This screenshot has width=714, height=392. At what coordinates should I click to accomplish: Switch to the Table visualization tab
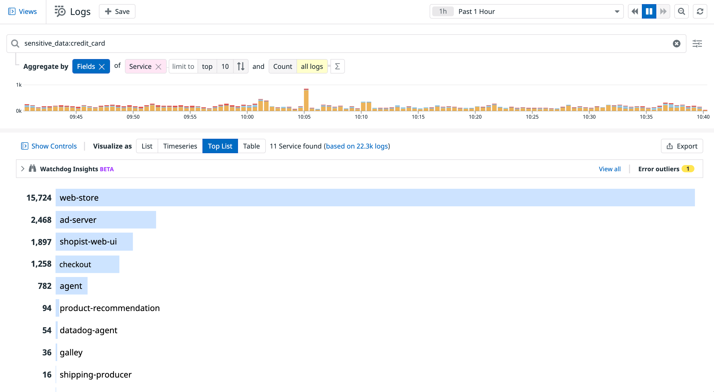pos(251,146)
